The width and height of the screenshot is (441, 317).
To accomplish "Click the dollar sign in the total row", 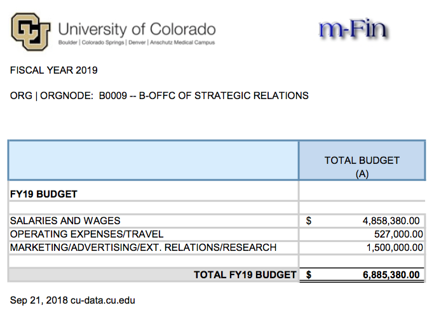I will coord(309,275).
